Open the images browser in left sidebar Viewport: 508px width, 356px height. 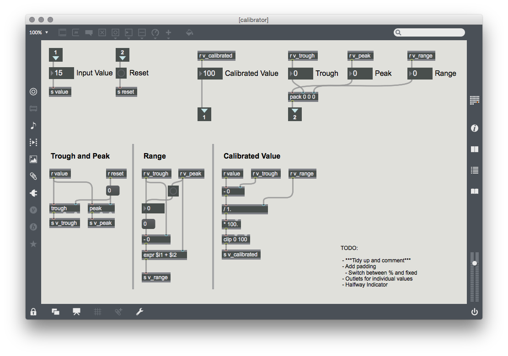tap(33, 159)
